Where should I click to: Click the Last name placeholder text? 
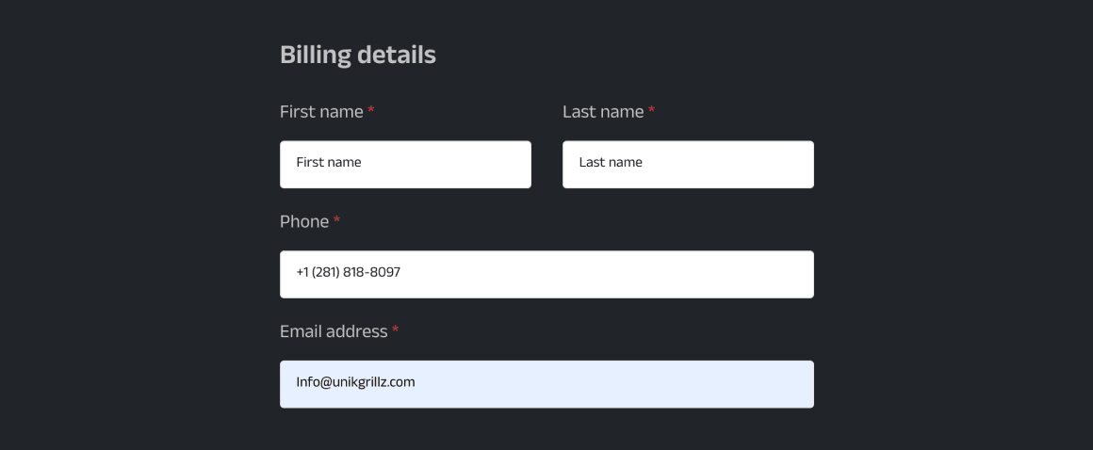611,162
